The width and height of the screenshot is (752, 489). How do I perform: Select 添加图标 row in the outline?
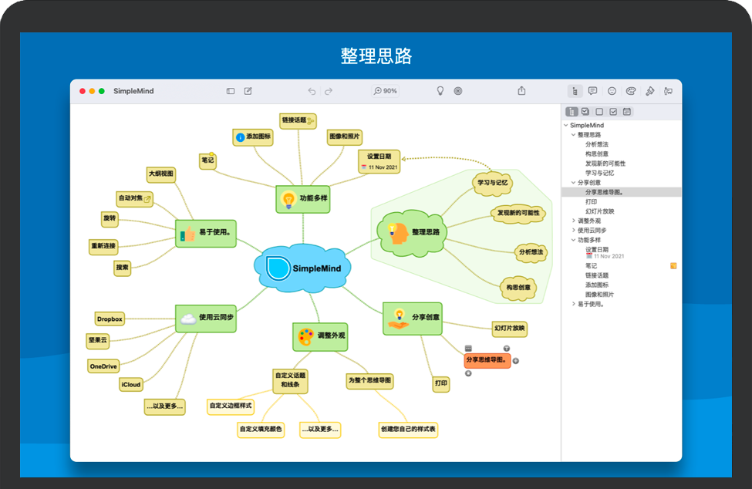point(621,285)
